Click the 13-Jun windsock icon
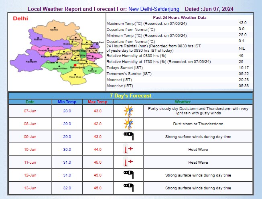Viewport: 262px width, 199px height. (128, 187)
